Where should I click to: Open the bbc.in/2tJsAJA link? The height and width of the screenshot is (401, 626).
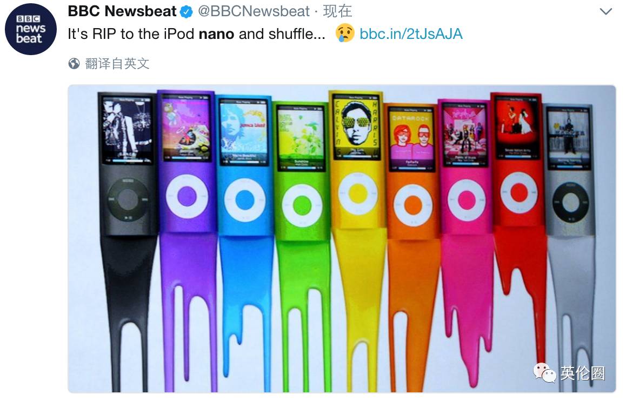coord(411,34)
